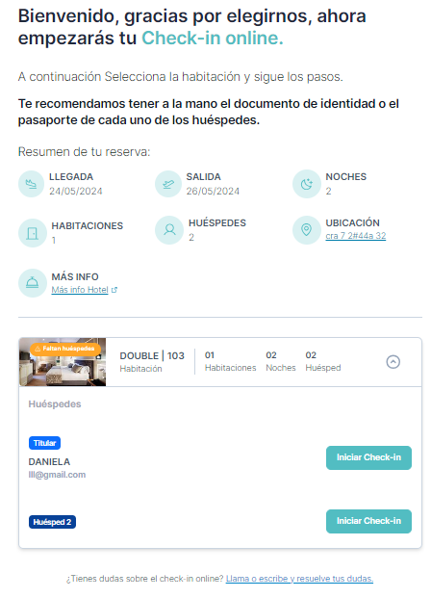Open the cra 7 2#44a 32 location link
The image size is (431, 598).
pos(356,236)
